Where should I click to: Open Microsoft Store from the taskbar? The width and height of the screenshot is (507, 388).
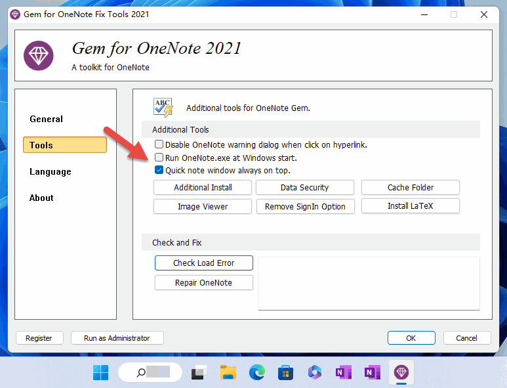[x=285, y=372]
